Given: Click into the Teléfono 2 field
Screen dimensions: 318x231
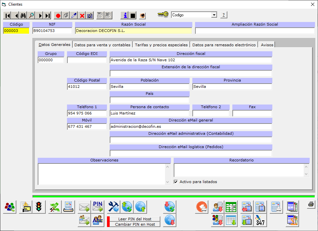Looking at the screenshot, I should [211, 113].
